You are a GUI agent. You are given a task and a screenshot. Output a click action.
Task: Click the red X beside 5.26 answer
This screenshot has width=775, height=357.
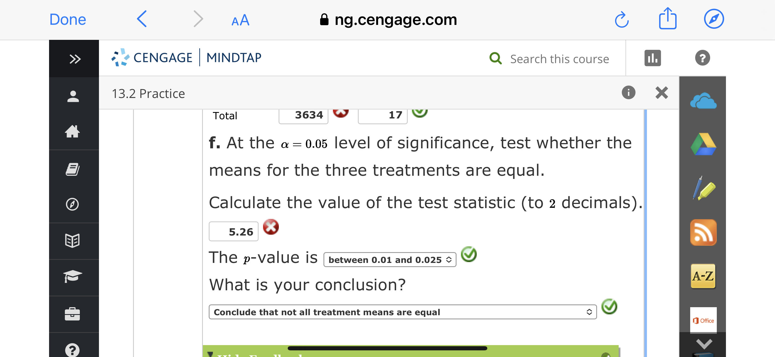271,227
